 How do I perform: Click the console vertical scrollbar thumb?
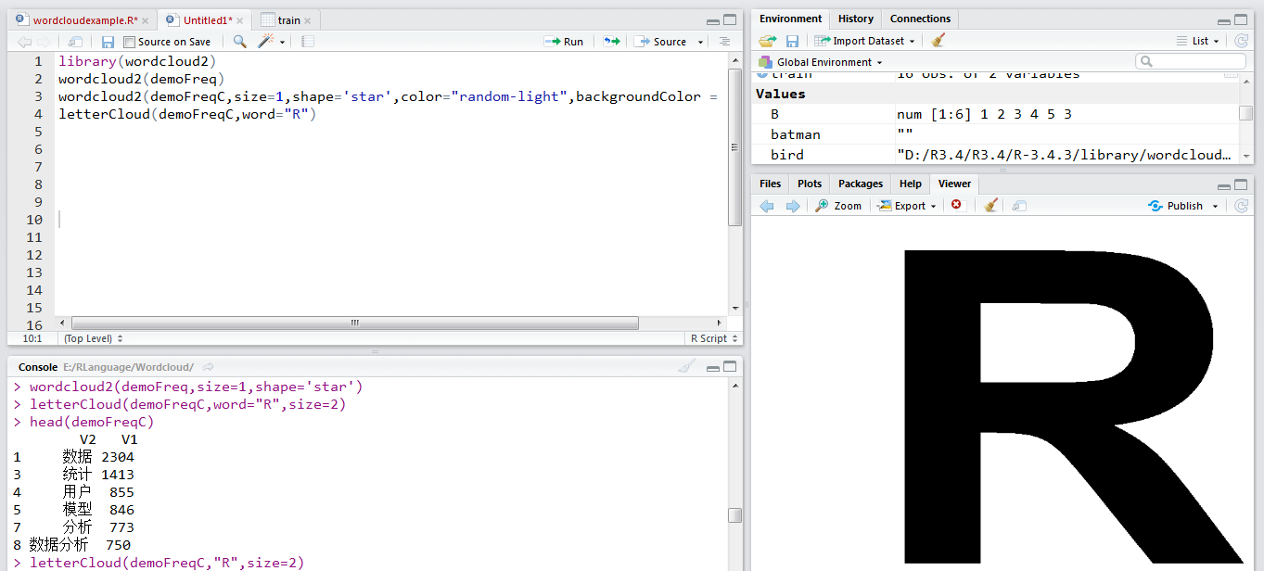click(734, 515)
